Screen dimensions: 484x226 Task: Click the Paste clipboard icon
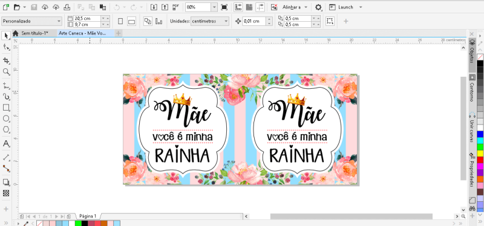(x=103, y=7)
